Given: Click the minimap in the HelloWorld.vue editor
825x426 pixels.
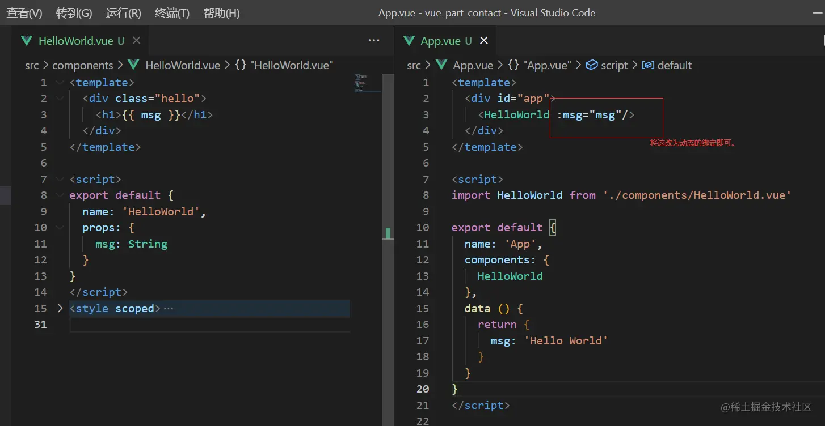Looking at the screenshot, I should [367, 84].
